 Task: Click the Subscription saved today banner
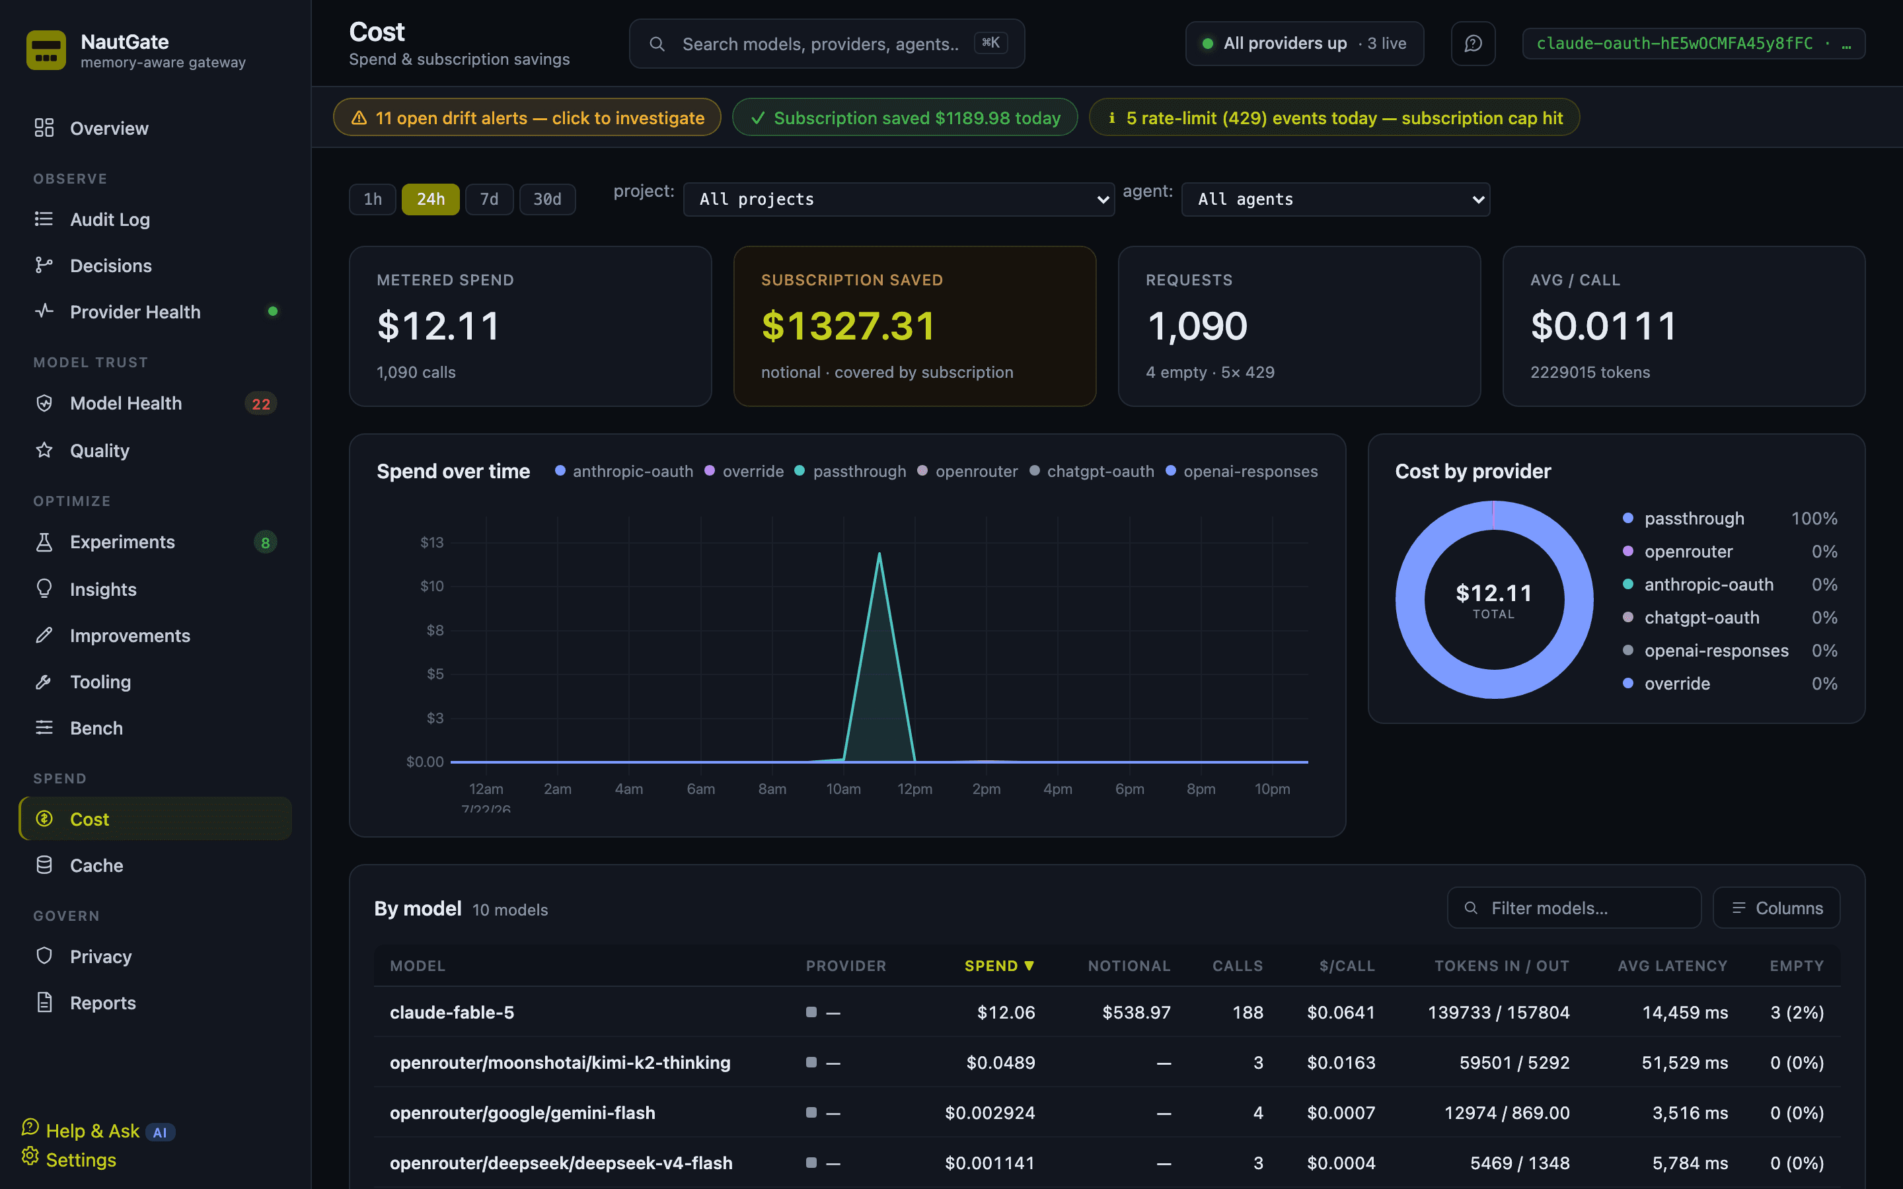click(x=905, y=117)
